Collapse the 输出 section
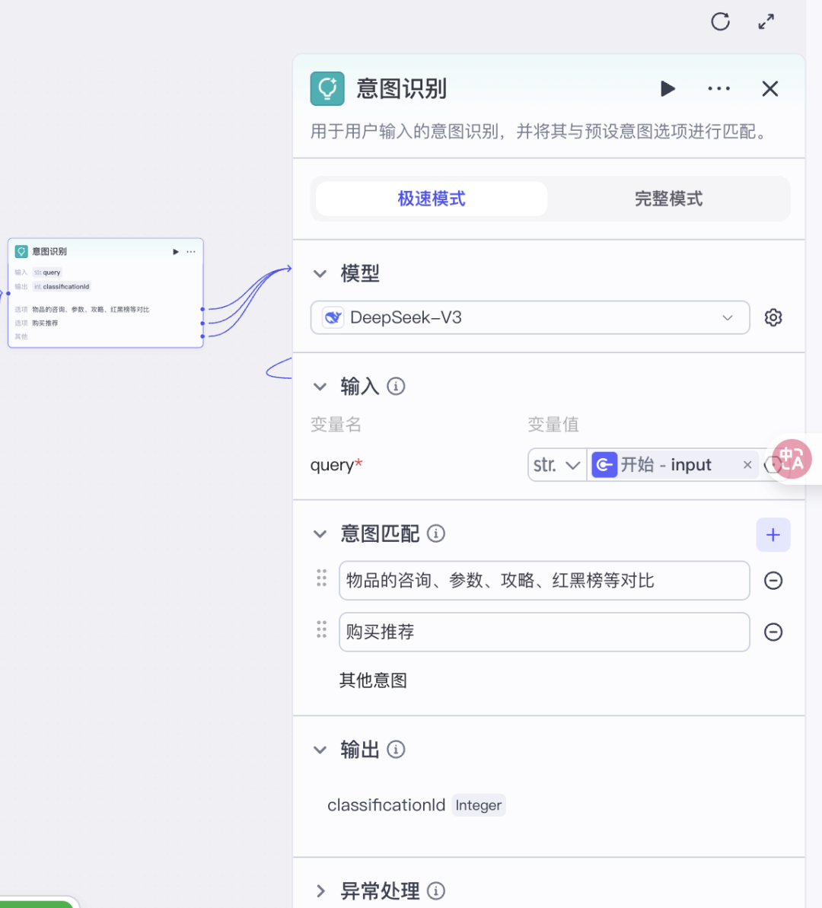This screenshot has width=822, height=908. click(320, 750)
